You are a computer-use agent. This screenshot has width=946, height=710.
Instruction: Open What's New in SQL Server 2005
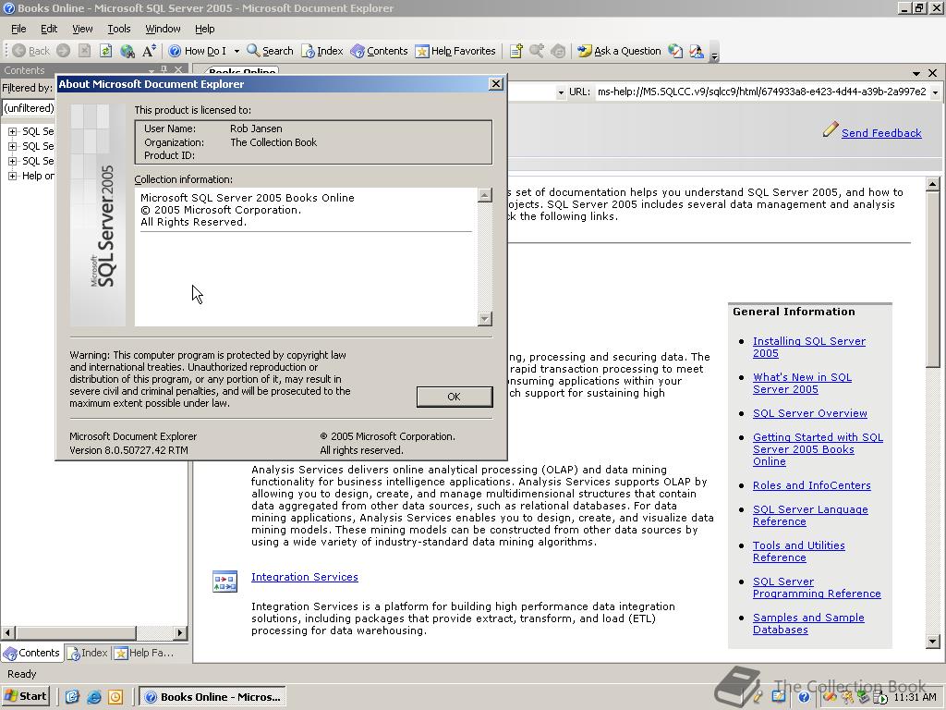[802, 384]
